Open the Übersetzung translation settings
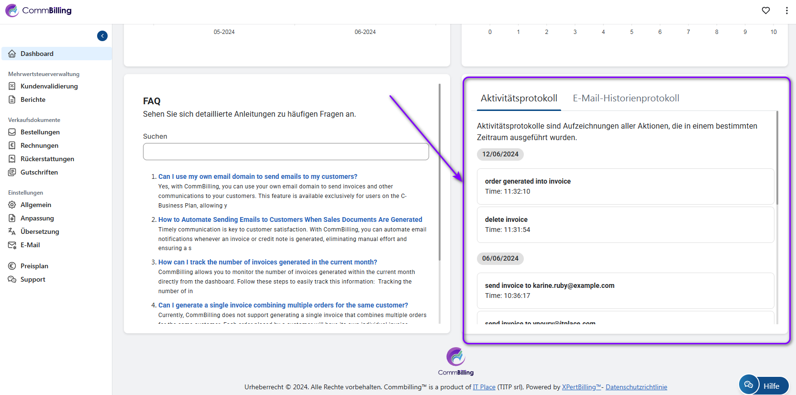796x395 pixels. coord(40,231)
